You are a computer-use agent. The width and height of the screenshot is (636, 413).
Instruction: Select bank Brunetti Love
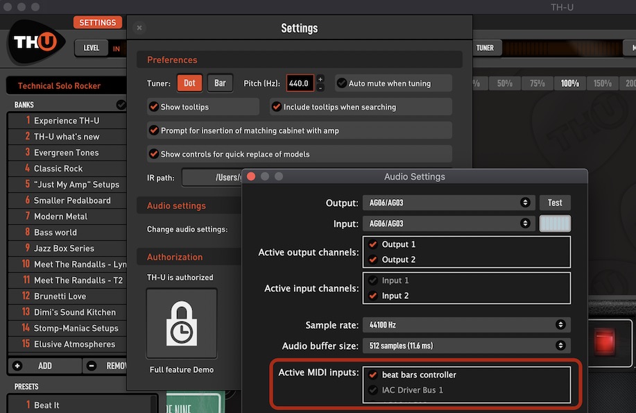tap(67, 296)
